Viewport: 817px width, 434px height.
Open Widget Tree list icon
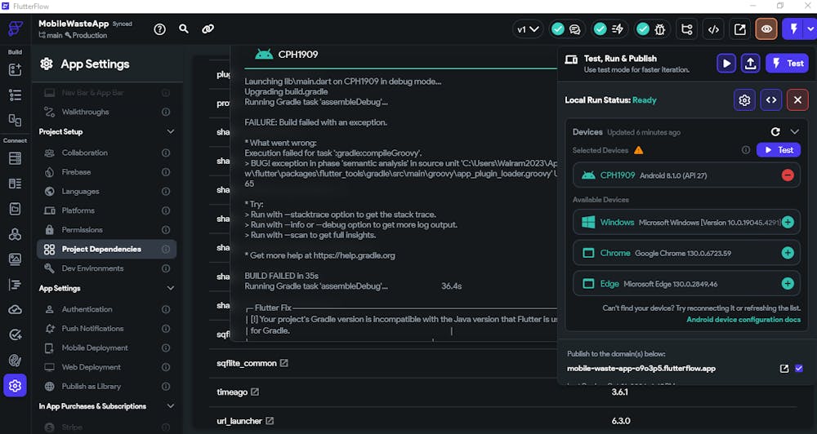pyautogui.click(x=15, y=95)
